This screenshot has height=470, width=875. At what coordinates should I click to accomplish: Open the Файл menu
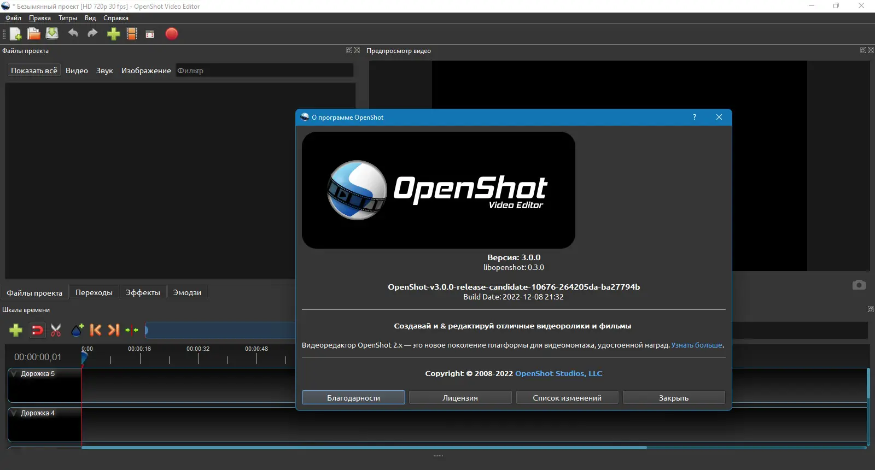[x=13, y=18]
